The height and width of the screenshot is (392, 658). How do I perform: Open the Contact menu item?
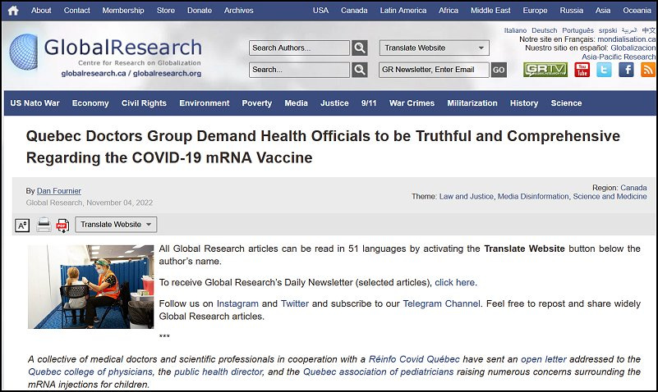(76, 11)
